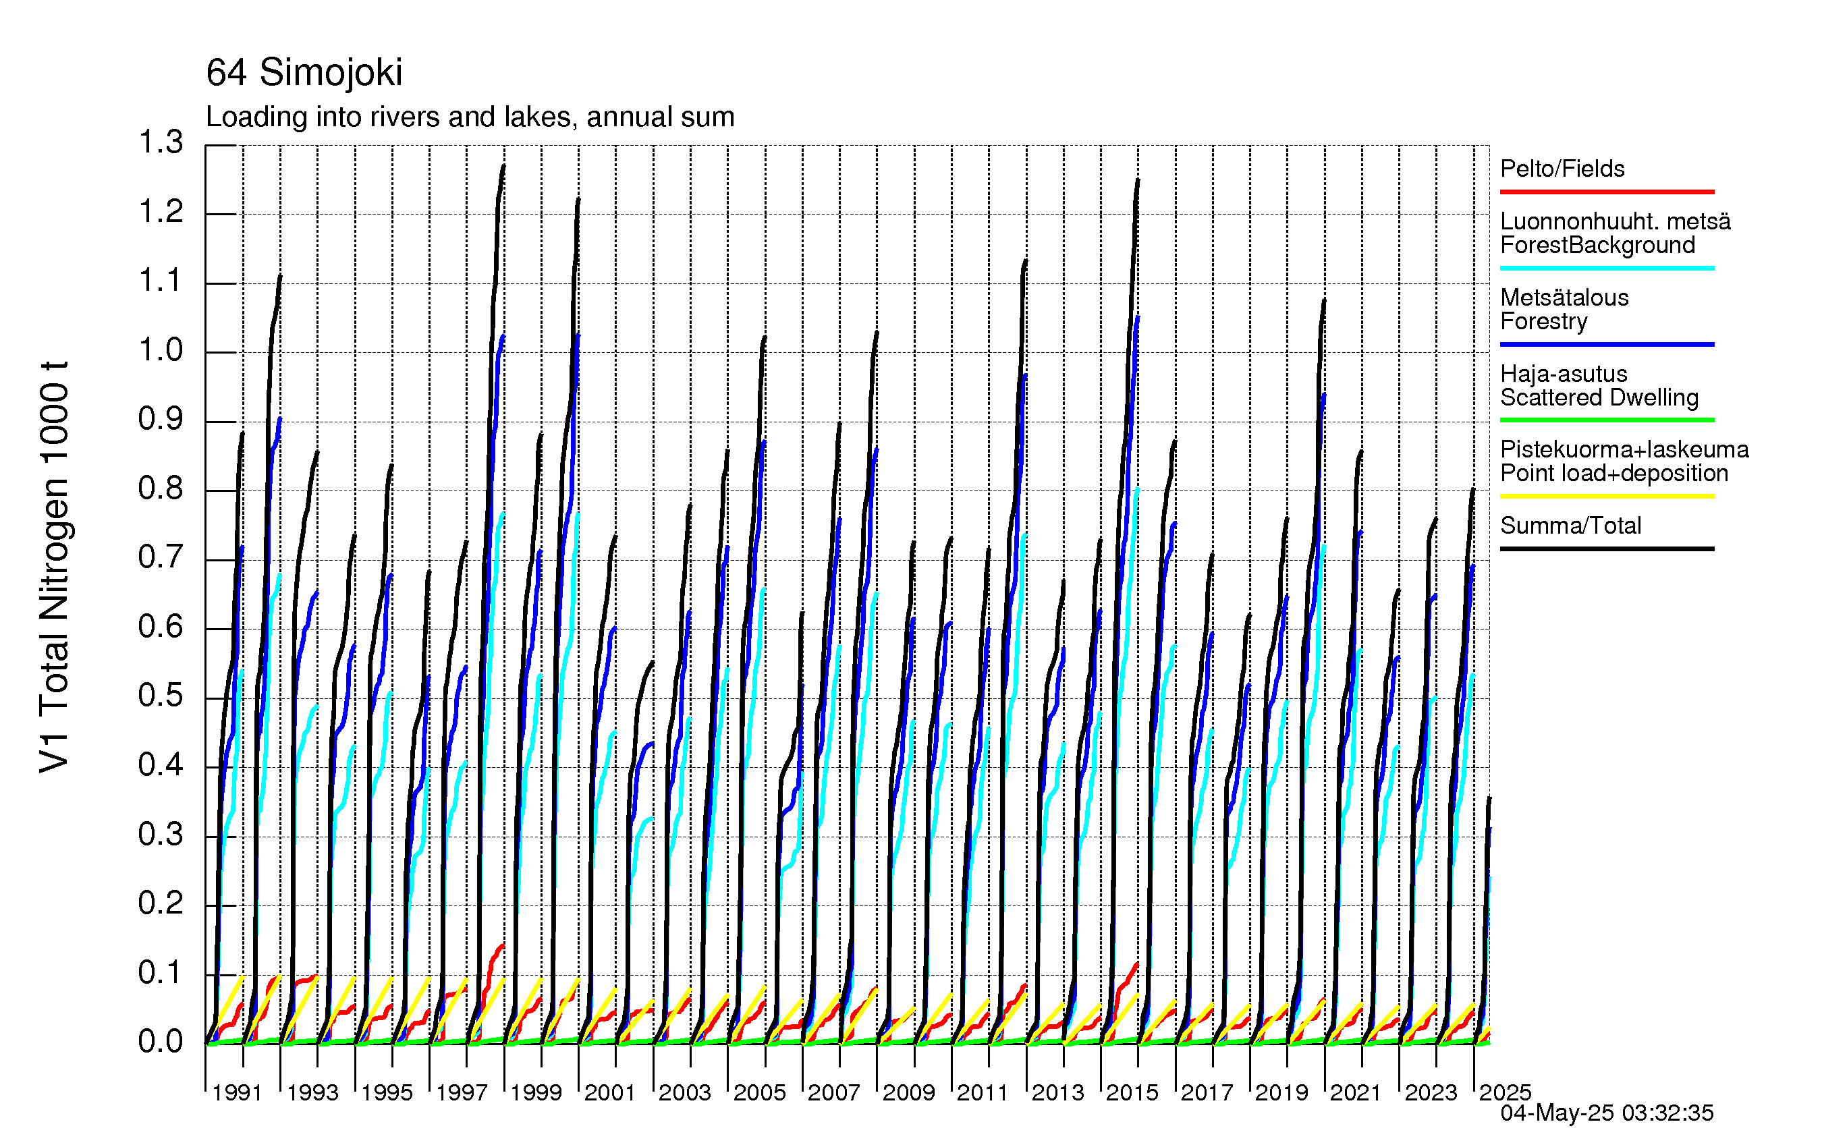
Task: Click the y-axis value 1.2
Action: tap(161, 212)
